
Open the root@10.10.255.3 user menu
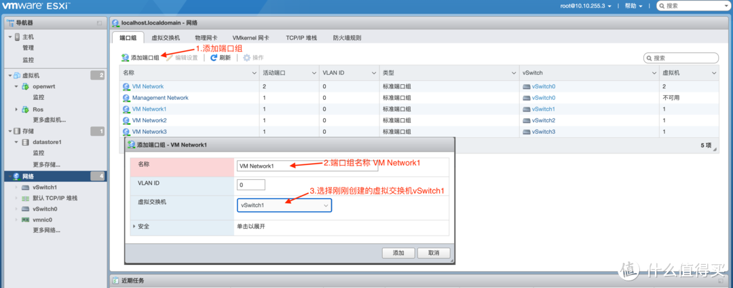pos(586,6)
